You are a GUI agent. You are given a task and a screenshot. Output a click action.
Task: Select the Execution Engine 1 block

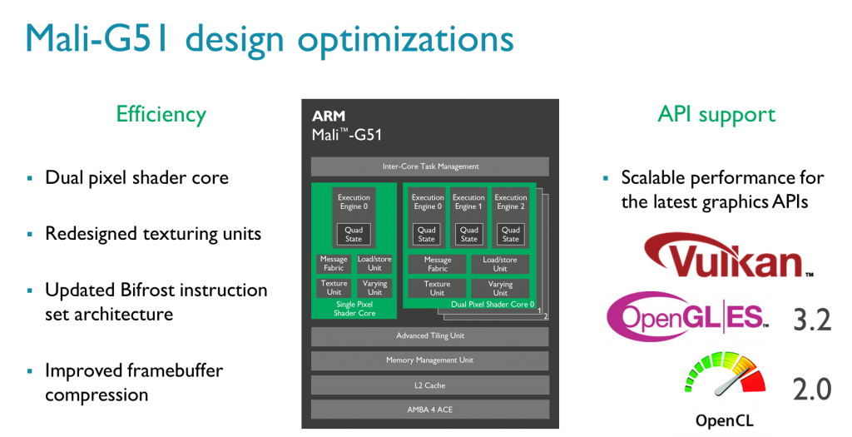(468, 217)
